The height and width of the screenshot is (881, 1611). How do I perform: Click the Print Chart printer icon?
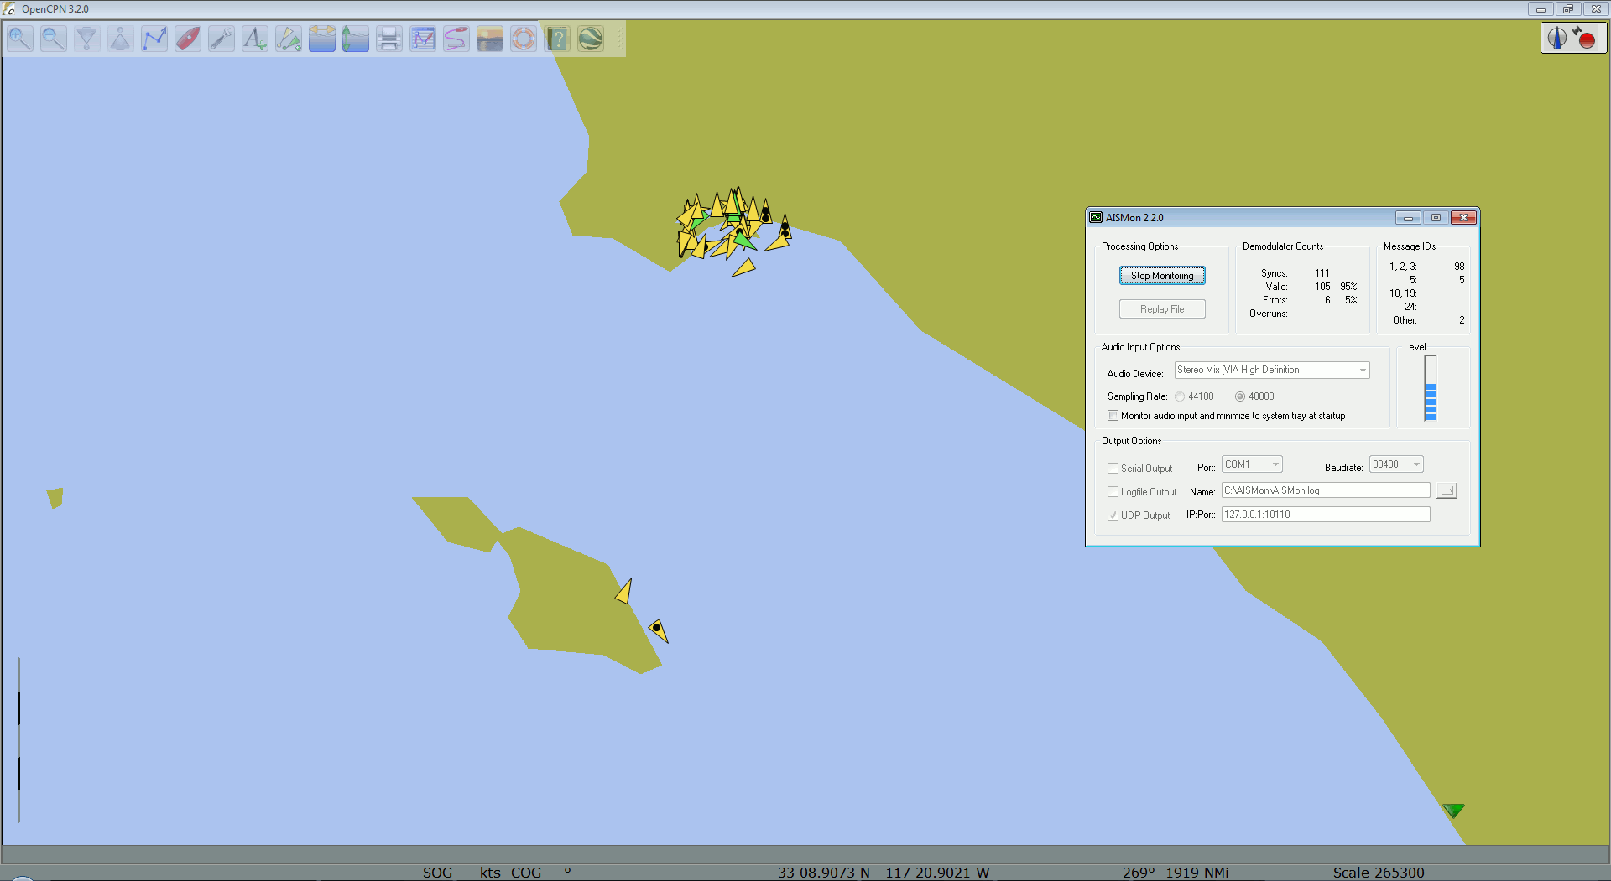click(x=389, y=39)
